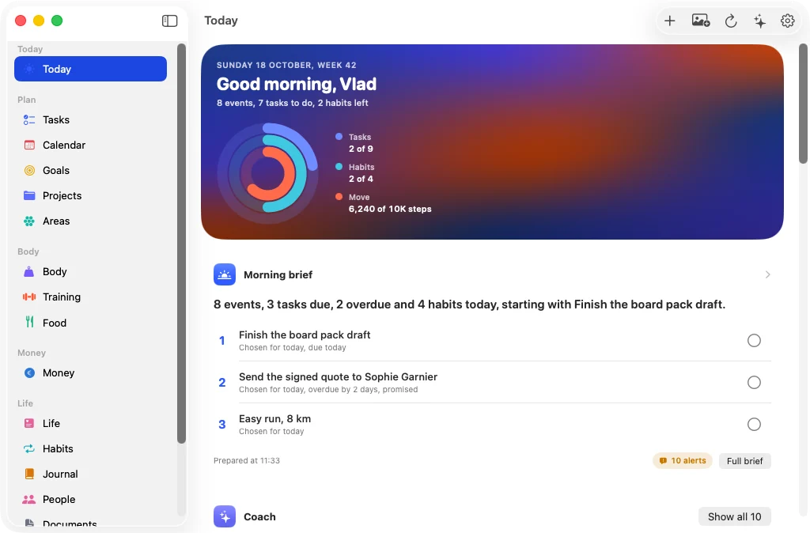The image size is (810, 533).
Task: Click the main content vertical scrollbar
Action: click(804, 104)
